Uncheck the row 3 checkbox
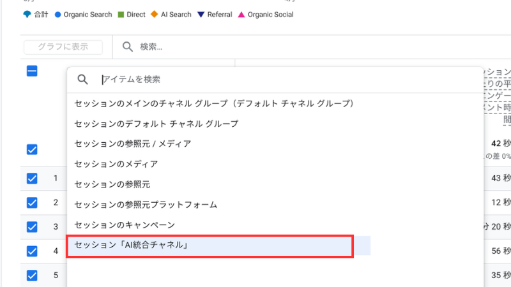Viewport: 511px width, 287px height. tap(32, 227)
